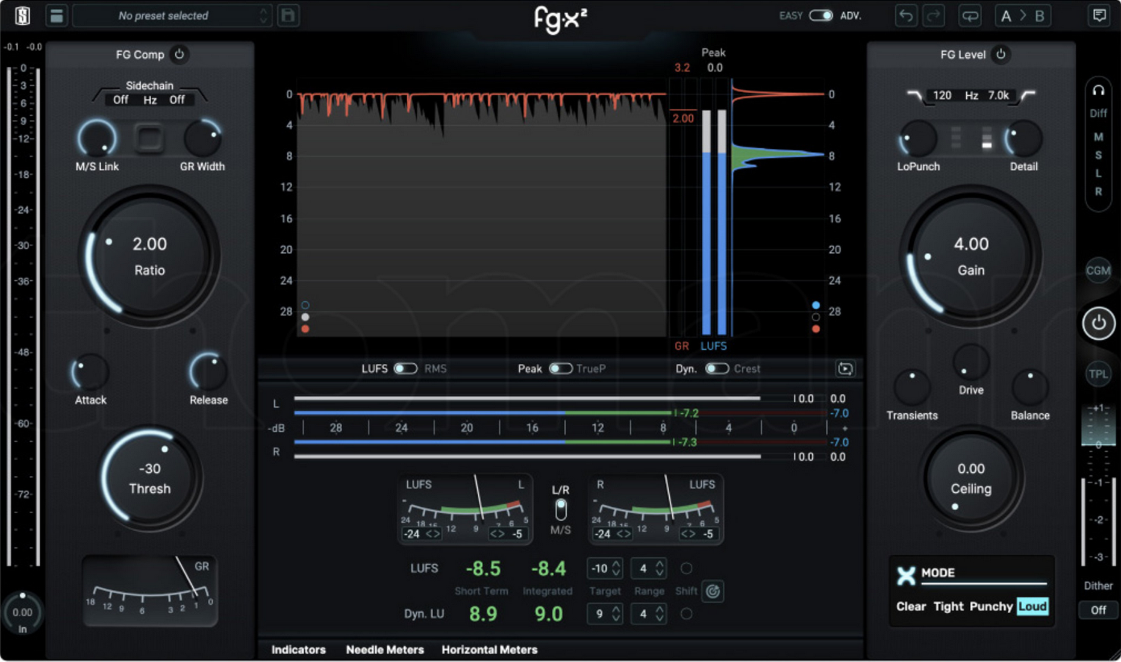Click the A/B compare button
1121x662 pixels.
(1022, 16)
